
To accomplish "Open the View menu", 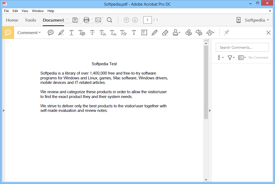I will pos(25,11).
